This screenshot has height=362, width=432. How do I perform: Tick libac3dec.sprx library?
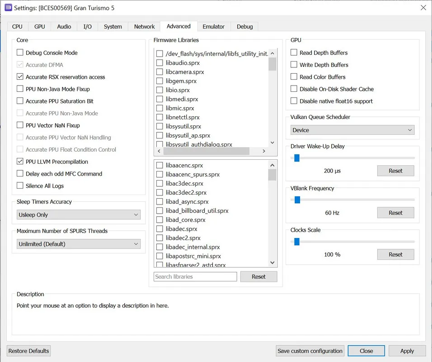coord(160,183)
